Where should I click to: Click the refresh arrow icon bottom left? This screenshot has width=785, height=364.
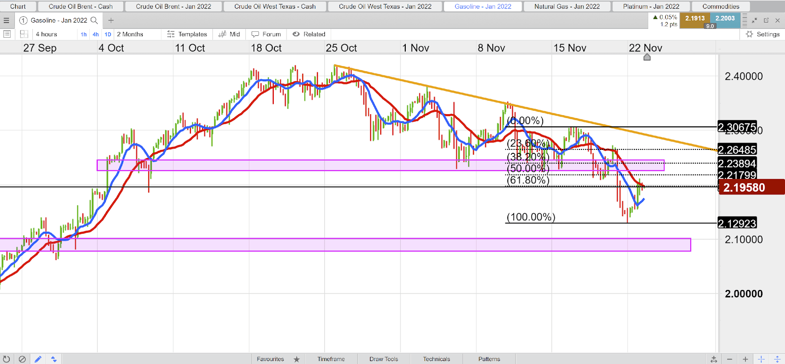coord(6,359)
